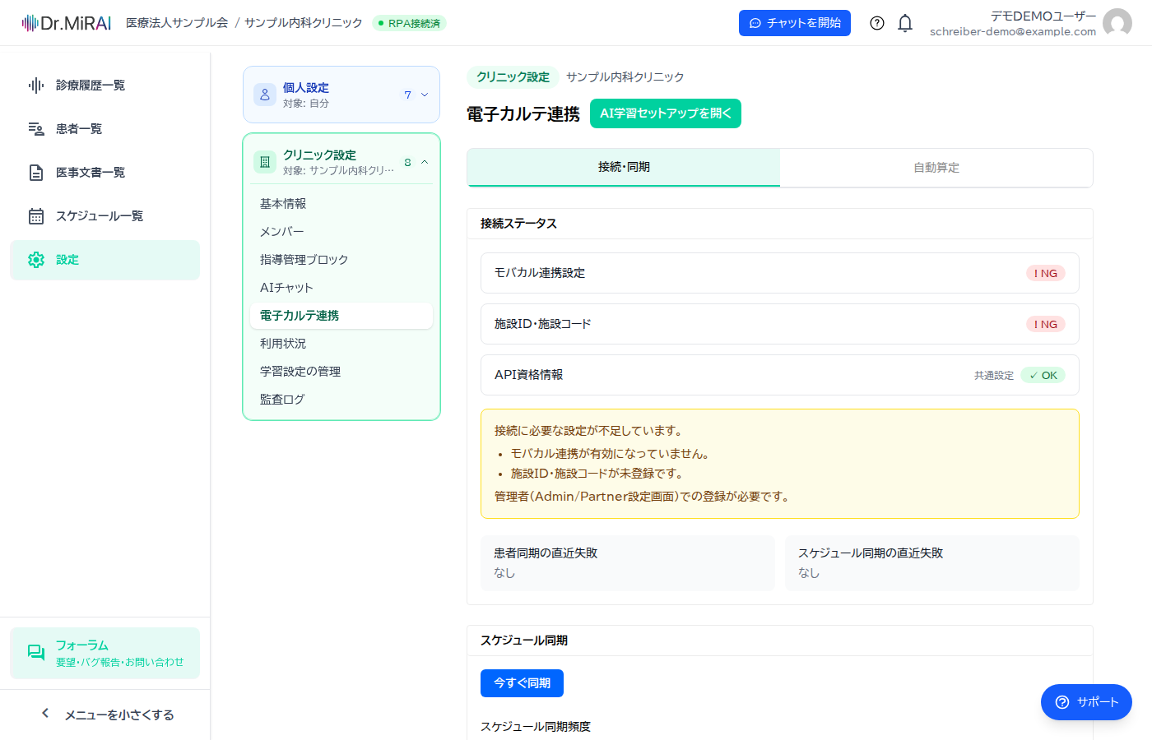The height and width of the screenshot is (740, 1152).
Task: Go to 診療履歴一覧 in sidebar
Action: point(105,86)
